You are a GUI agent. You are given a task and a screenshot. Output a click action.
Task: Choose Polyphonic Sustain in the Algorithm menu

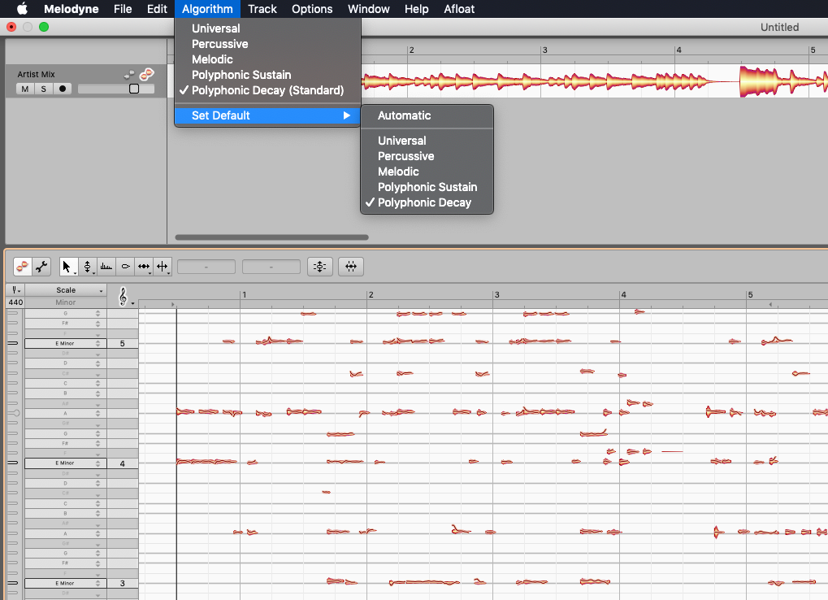(267, 75)
